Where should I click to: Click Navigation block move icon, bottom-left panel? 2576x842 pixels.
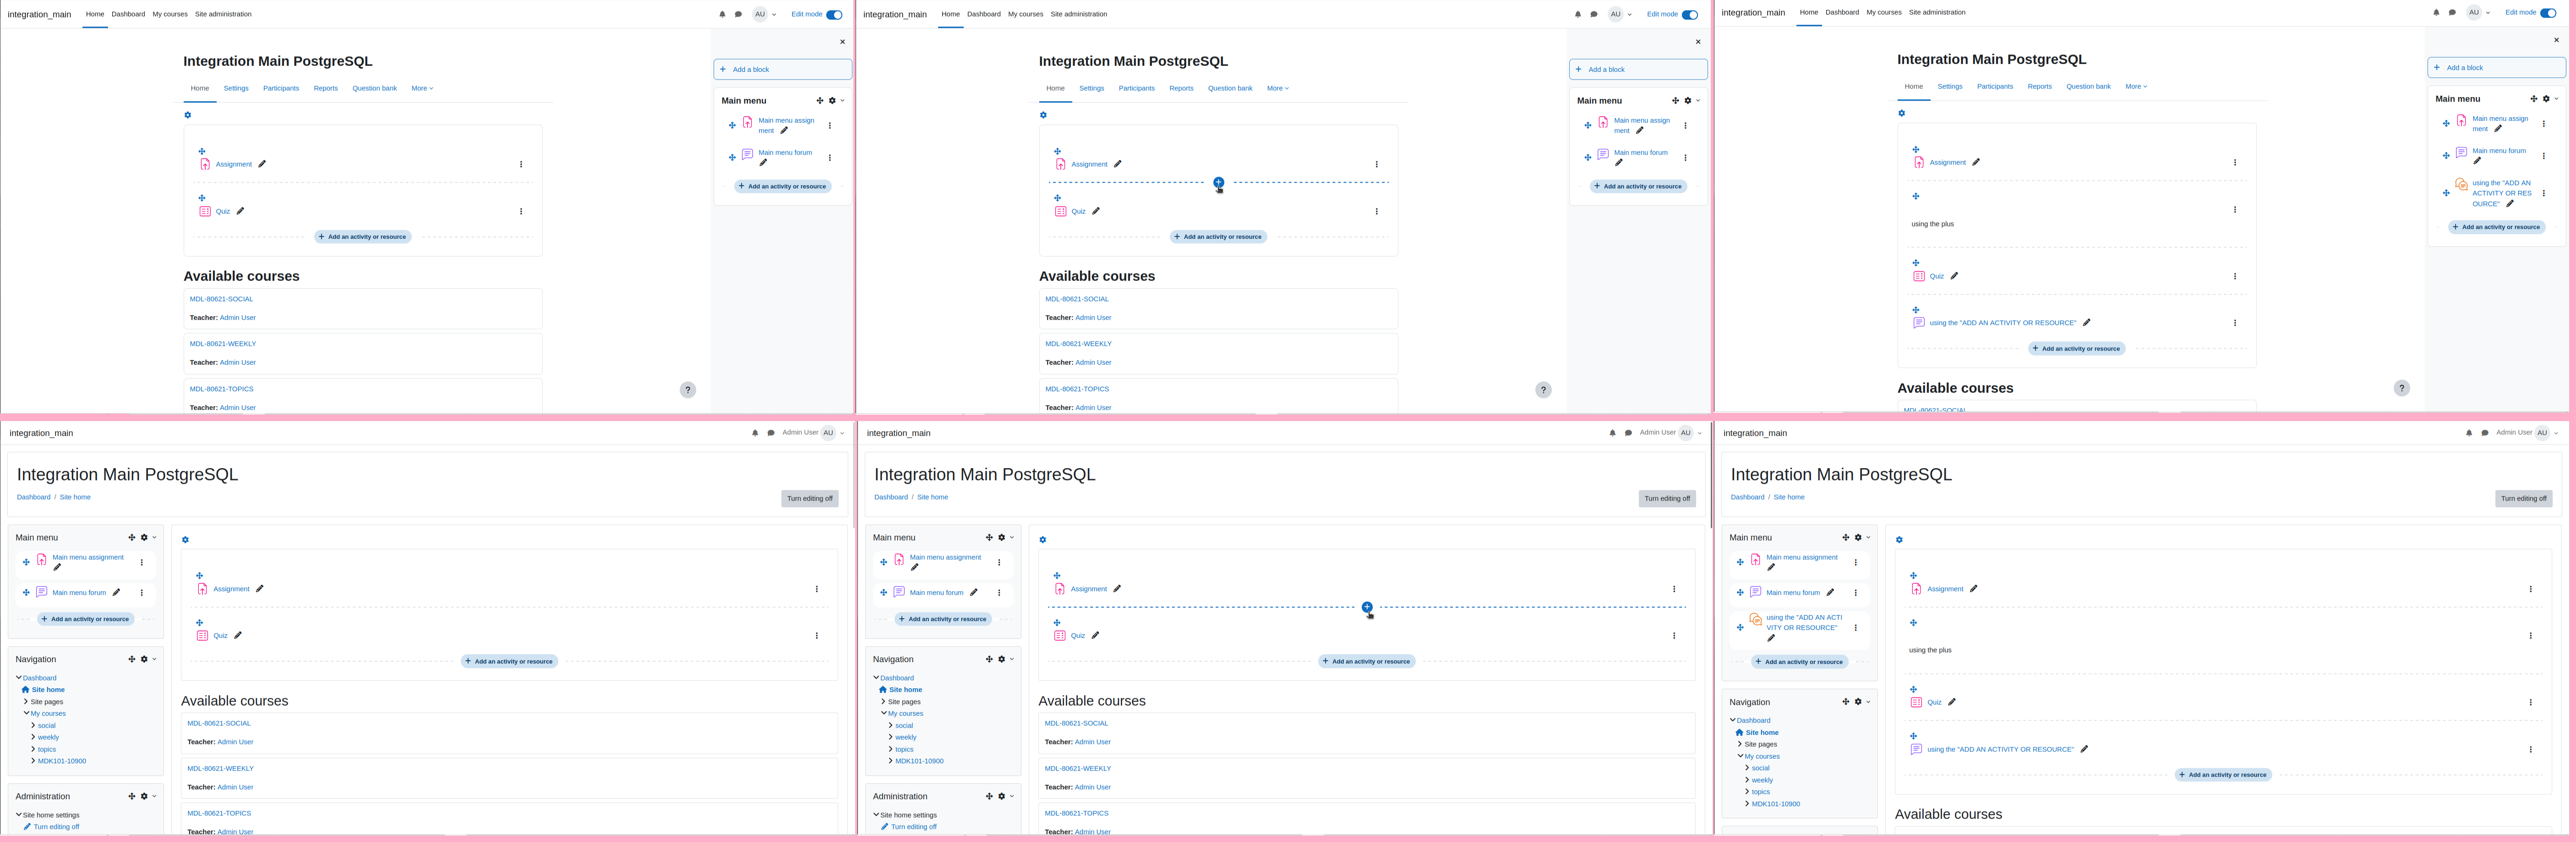[131, 659]
